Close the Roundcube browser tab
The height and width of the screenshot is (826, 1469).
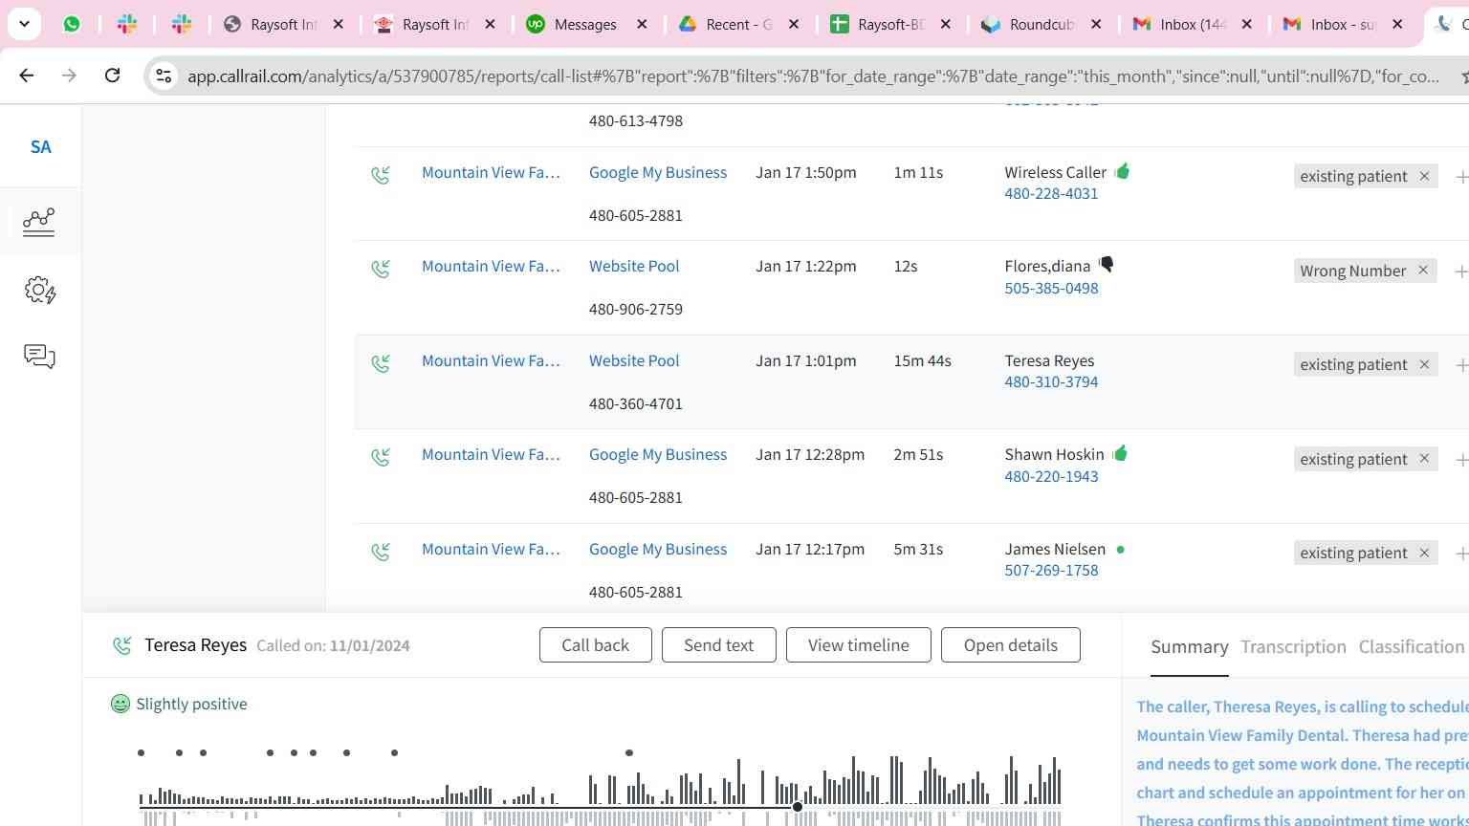click(x=1096, y=24)
